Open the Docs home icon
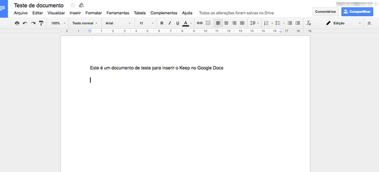The image size is (379, 172). click(x=3, y=8)
